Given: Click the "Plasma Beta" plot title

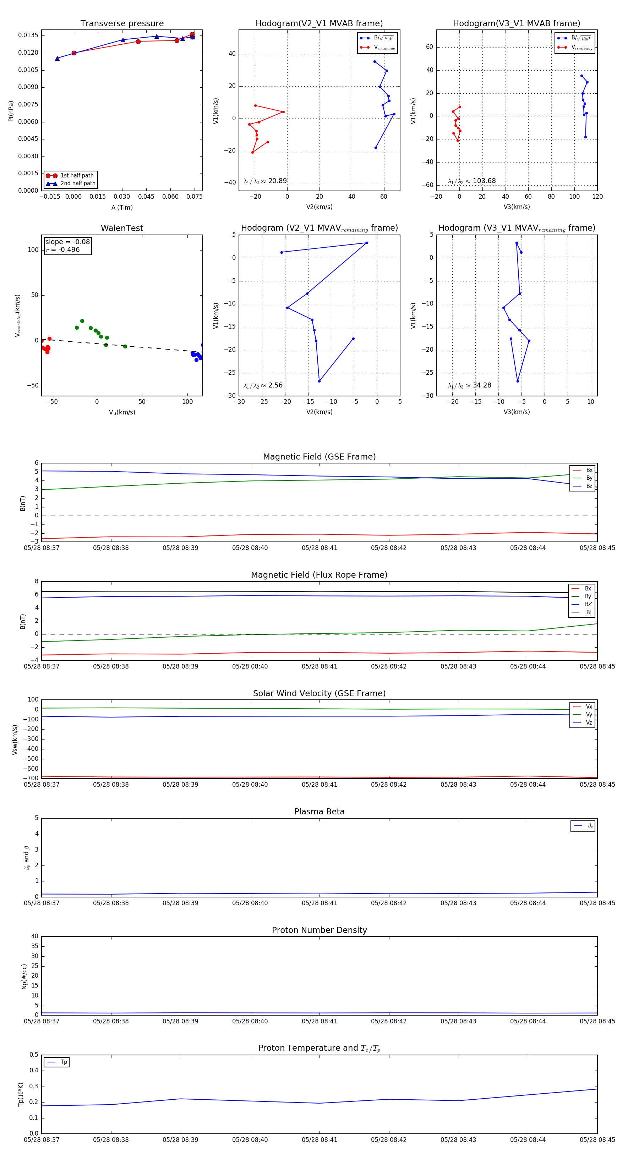Looking at the screenshot, I should tap(319, 812).
